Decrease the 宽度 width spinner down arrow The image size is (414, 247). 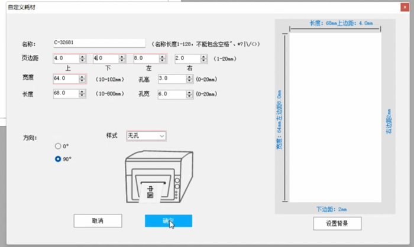pyautogui.click(x=82, y=81)
